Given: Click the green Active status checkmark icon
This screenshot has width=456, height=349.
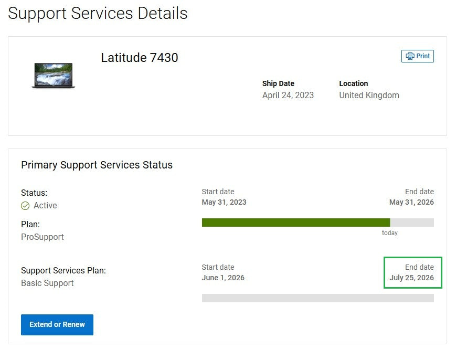Looking at the screenshot, I should pyautogui.click(x=25, y=206).
